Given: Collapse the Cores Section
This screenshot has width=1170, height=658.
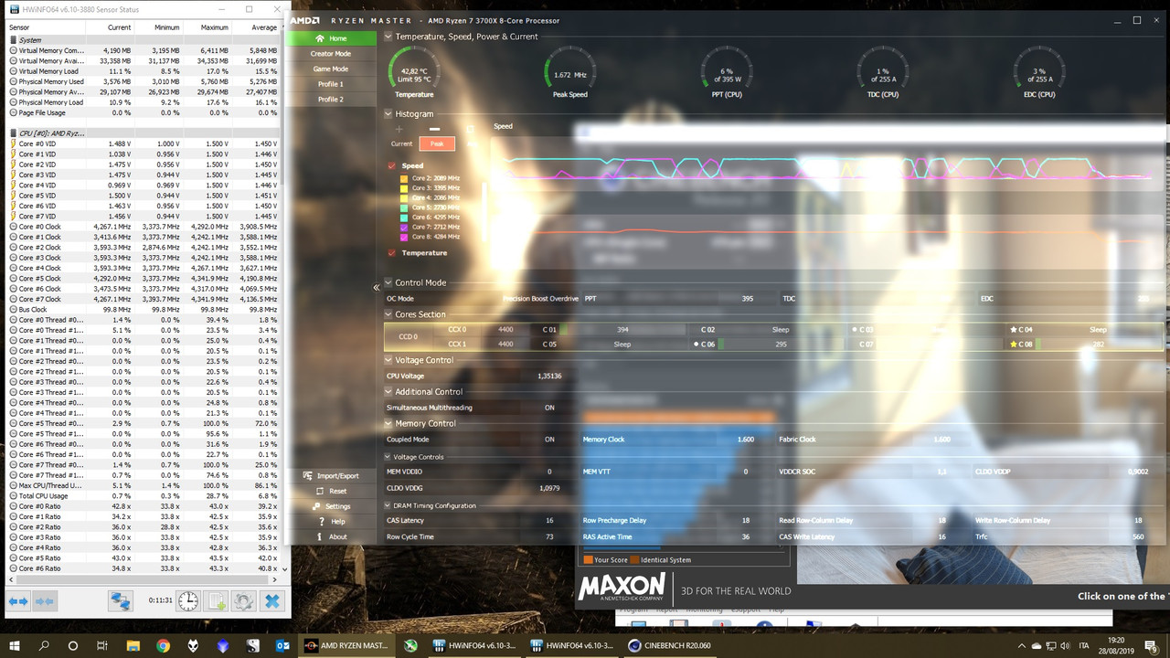Looking at the screenshot, I should [x=388, y=314].
